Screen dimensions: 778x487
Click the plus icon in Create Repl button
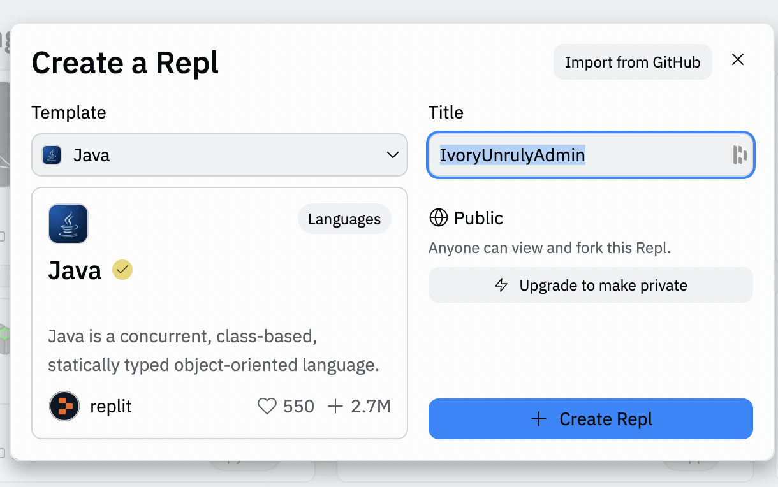click(539, 419)
